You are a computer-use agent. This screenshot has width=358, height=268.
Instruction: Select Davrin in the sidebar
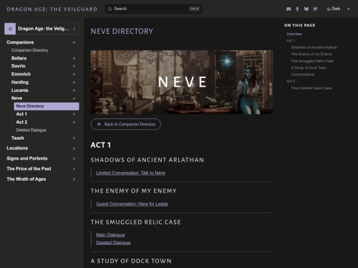(19, 66)
